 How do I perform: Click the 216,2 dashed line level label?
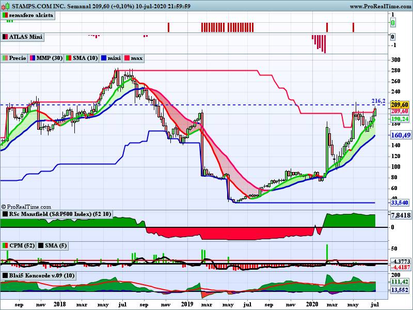[x=378, y=101]
